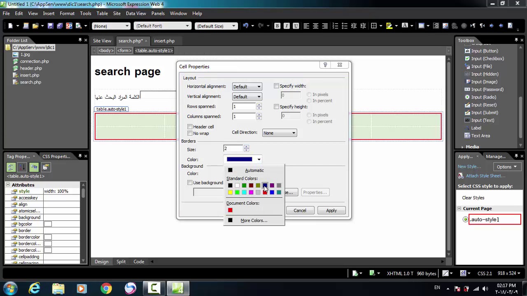The width and height of the screenshot is (527, 296).
Task: Click the Save toolbar icon
Action: pyautogui.click(x=50, y=26)
